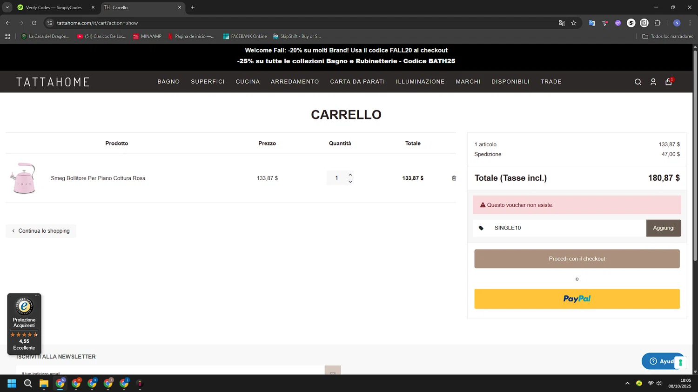Open the bookmarks apps grid icon

pyautogui.click(x=7, y=36)
